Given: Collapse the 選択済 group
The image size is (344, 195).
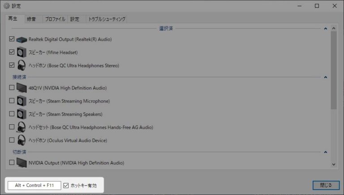Looking at the screenshot, I should 326,29.
